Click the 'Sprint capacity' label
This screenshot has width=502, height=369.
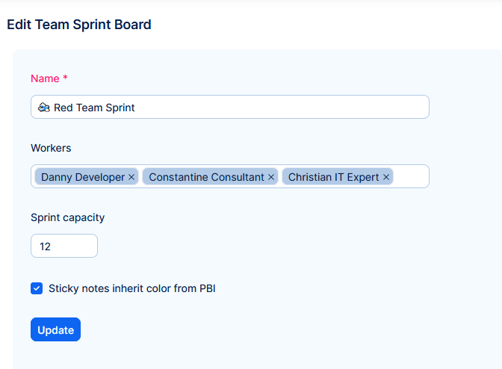[x=67, y=217]
